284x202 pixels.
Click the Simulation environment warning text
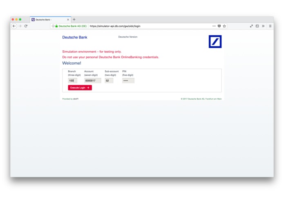click(92, 52)
